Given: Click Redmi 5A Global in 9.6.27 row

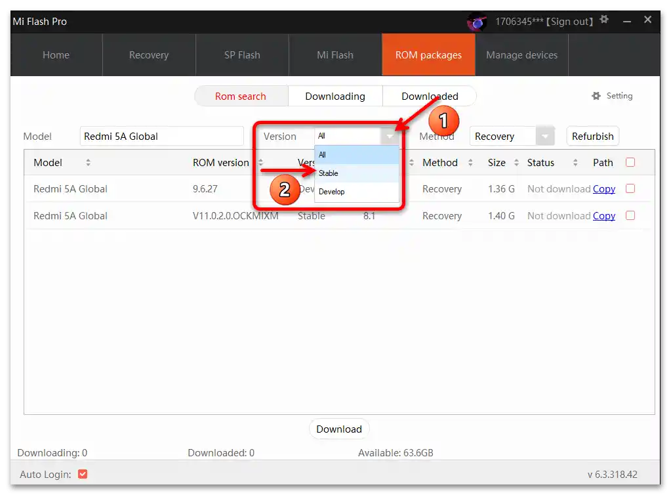Looking at the screenshot, I should [x=70, y=189].
